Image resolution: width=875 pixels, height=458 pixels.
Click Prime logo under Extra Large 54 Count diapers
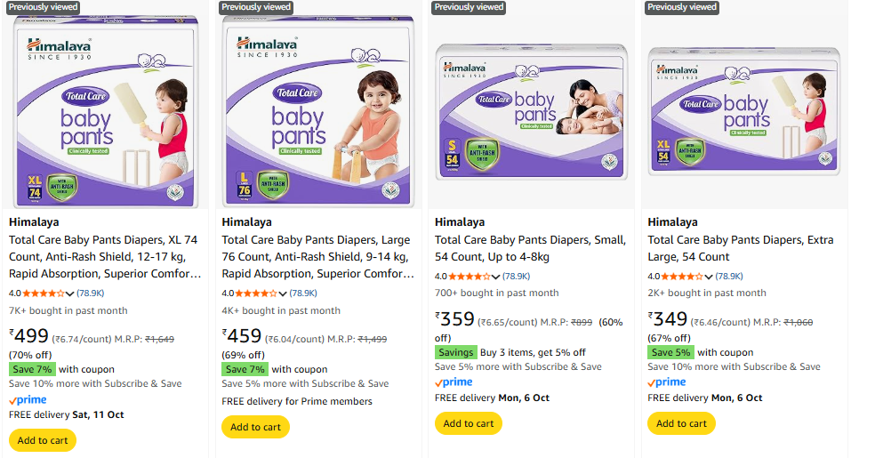click(x=667, y=382)
